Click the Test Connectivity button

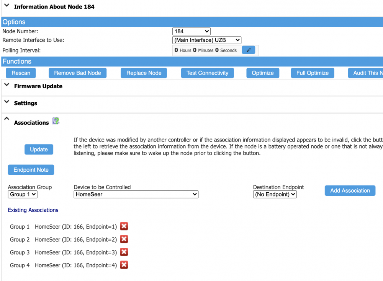click(x=207, y=73)
